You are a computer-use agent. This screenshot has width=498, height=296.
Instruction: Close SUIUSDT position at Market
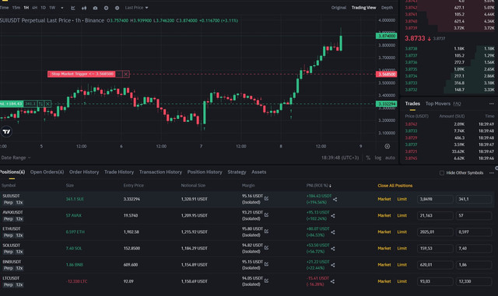click(x=384, y=199)
